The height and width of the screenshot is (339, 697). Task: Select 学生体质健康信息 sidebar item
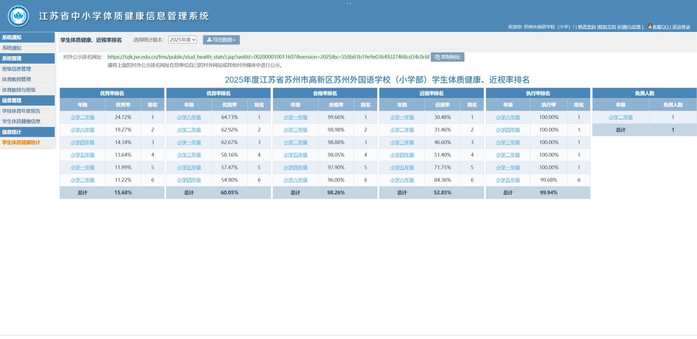(21, 121)
